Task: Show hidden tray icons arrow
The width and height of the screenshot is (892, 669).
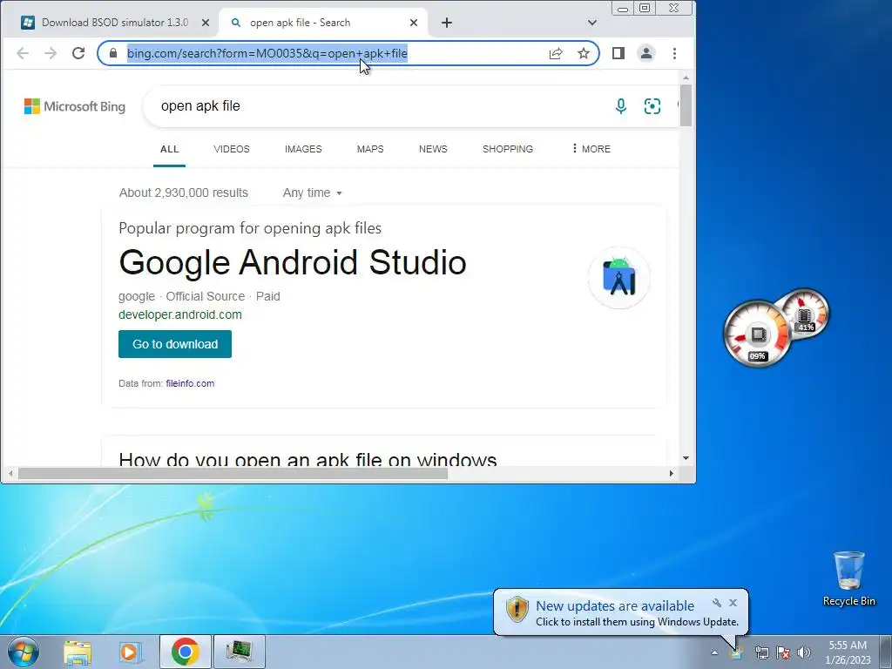Action: [x=714, y=652]
